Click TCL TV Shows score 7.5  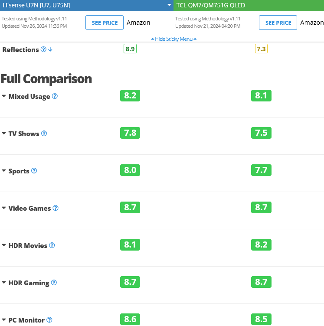pos(261,133)
